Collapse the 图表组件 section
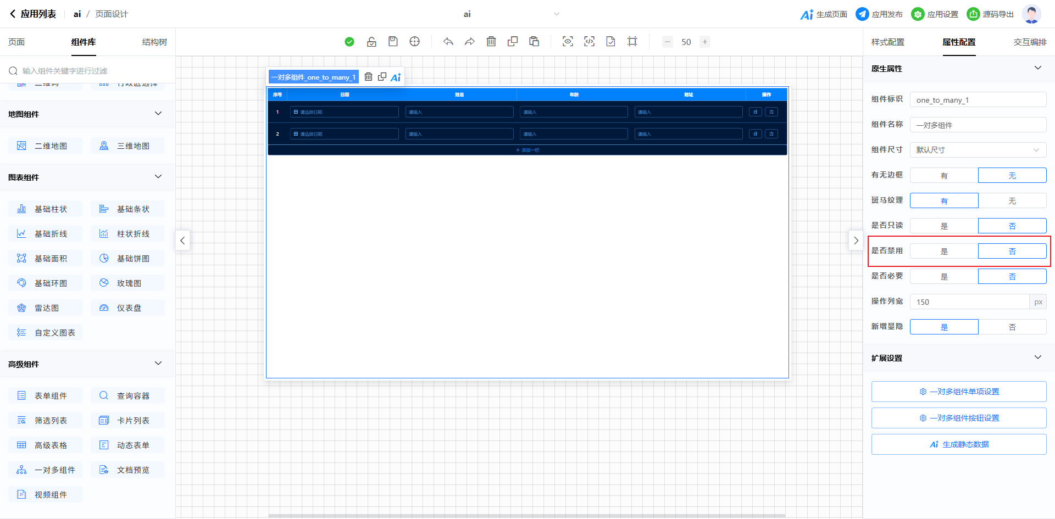Viewport: 1055px width, 519px height. click(x=158, y=177)
